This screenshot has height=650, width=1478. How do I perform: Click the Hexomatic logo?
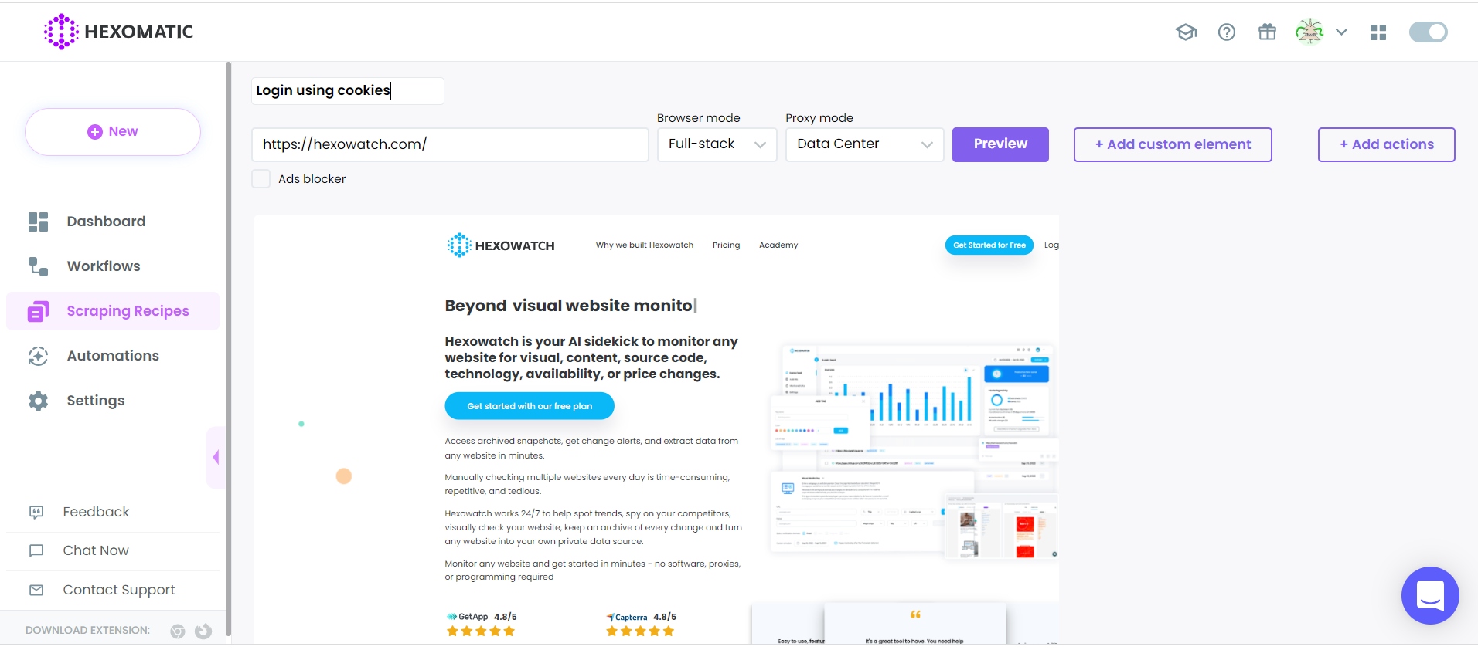(118, 32)
